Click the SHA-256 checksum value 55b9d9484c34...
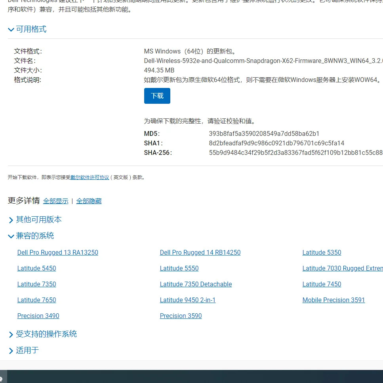 coord(296,152)
